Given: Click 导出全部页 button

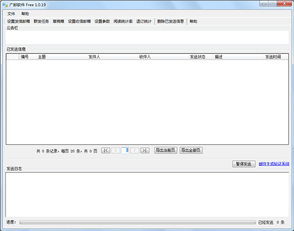Looking at the screenshot, I should click(191, 150).
